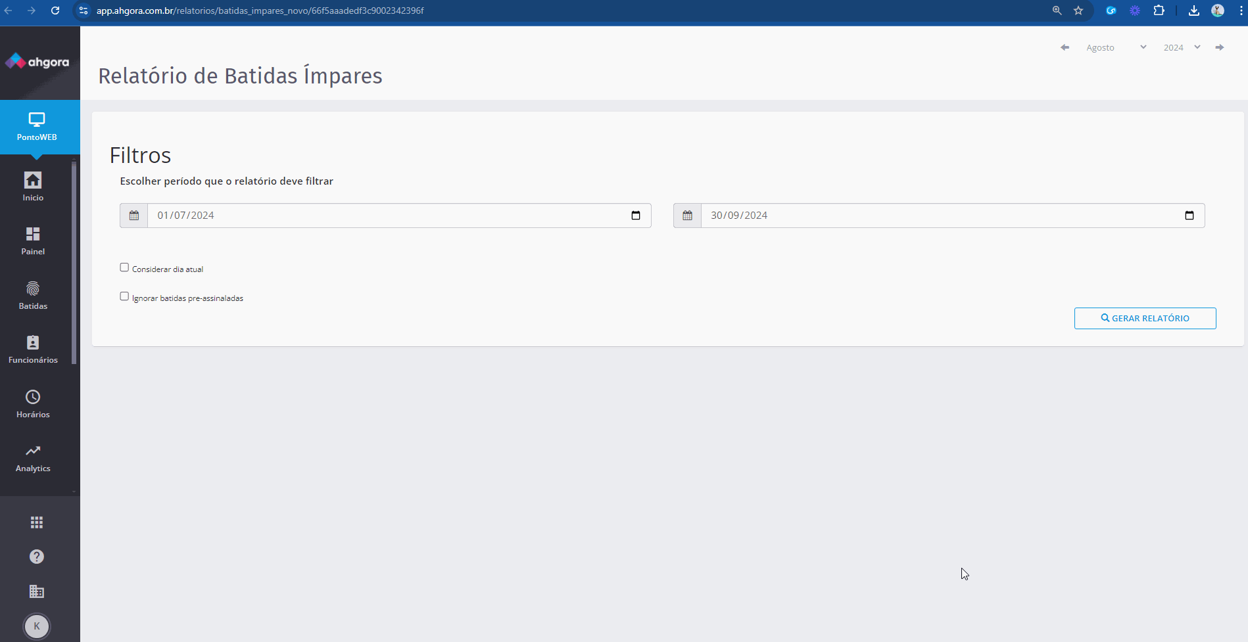Enable Considerar dia atual checkbox

click(x=124, y=267)
